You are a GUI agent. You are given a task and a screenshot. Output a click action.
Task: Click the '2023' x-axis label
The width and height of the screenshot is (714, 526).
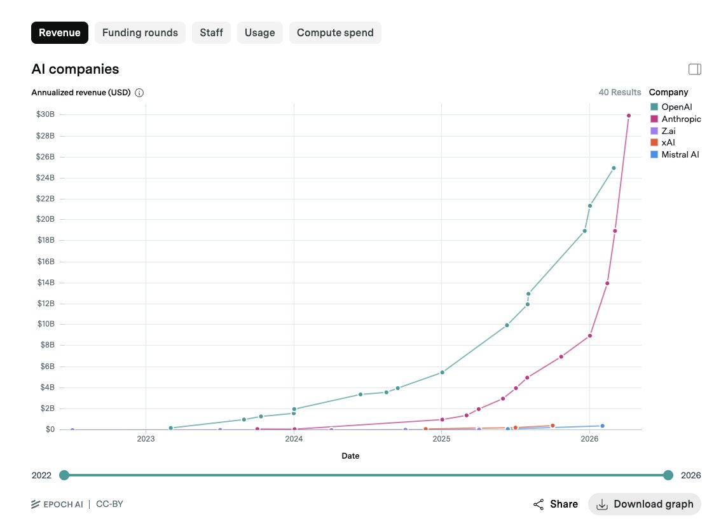coord(146,438)
